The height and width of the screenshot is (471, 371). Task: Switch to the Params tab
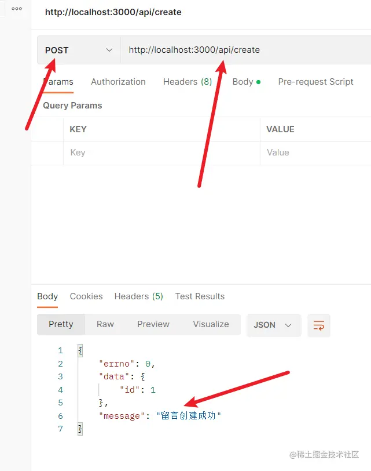click(58, 82)
